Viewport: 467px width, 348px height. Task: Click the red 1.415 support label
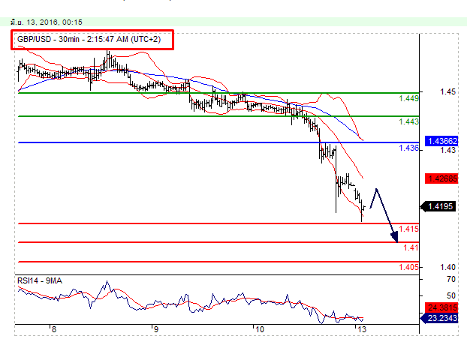pyautogui.click(x=408, y=229)
